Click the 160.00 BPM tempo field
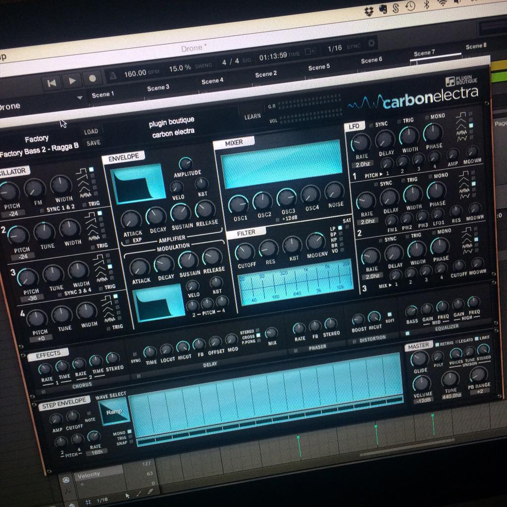 coord(135,73)
